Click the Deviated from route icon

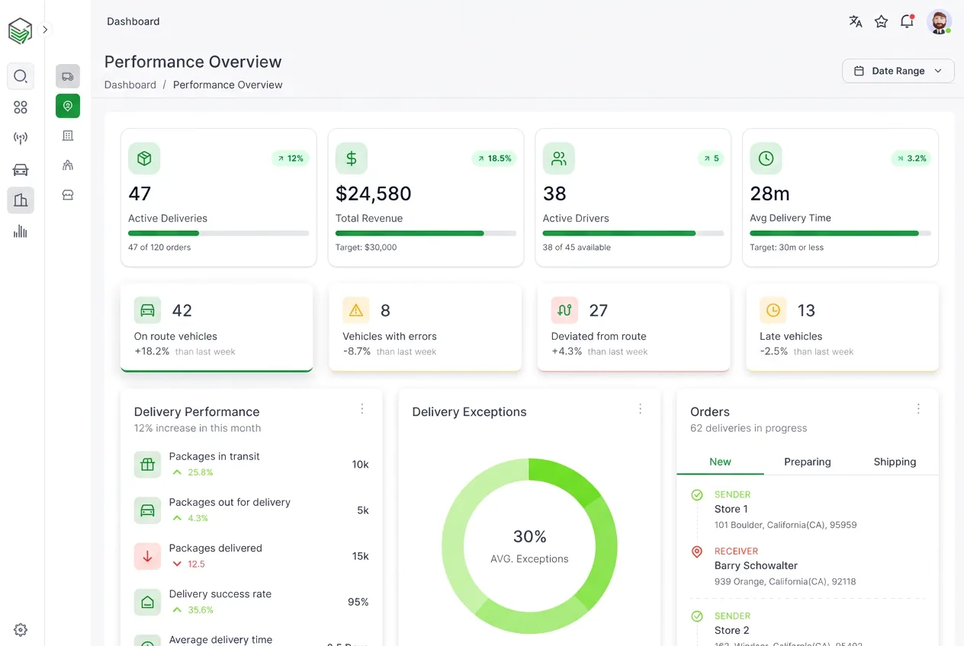click(x=564, y=310)
